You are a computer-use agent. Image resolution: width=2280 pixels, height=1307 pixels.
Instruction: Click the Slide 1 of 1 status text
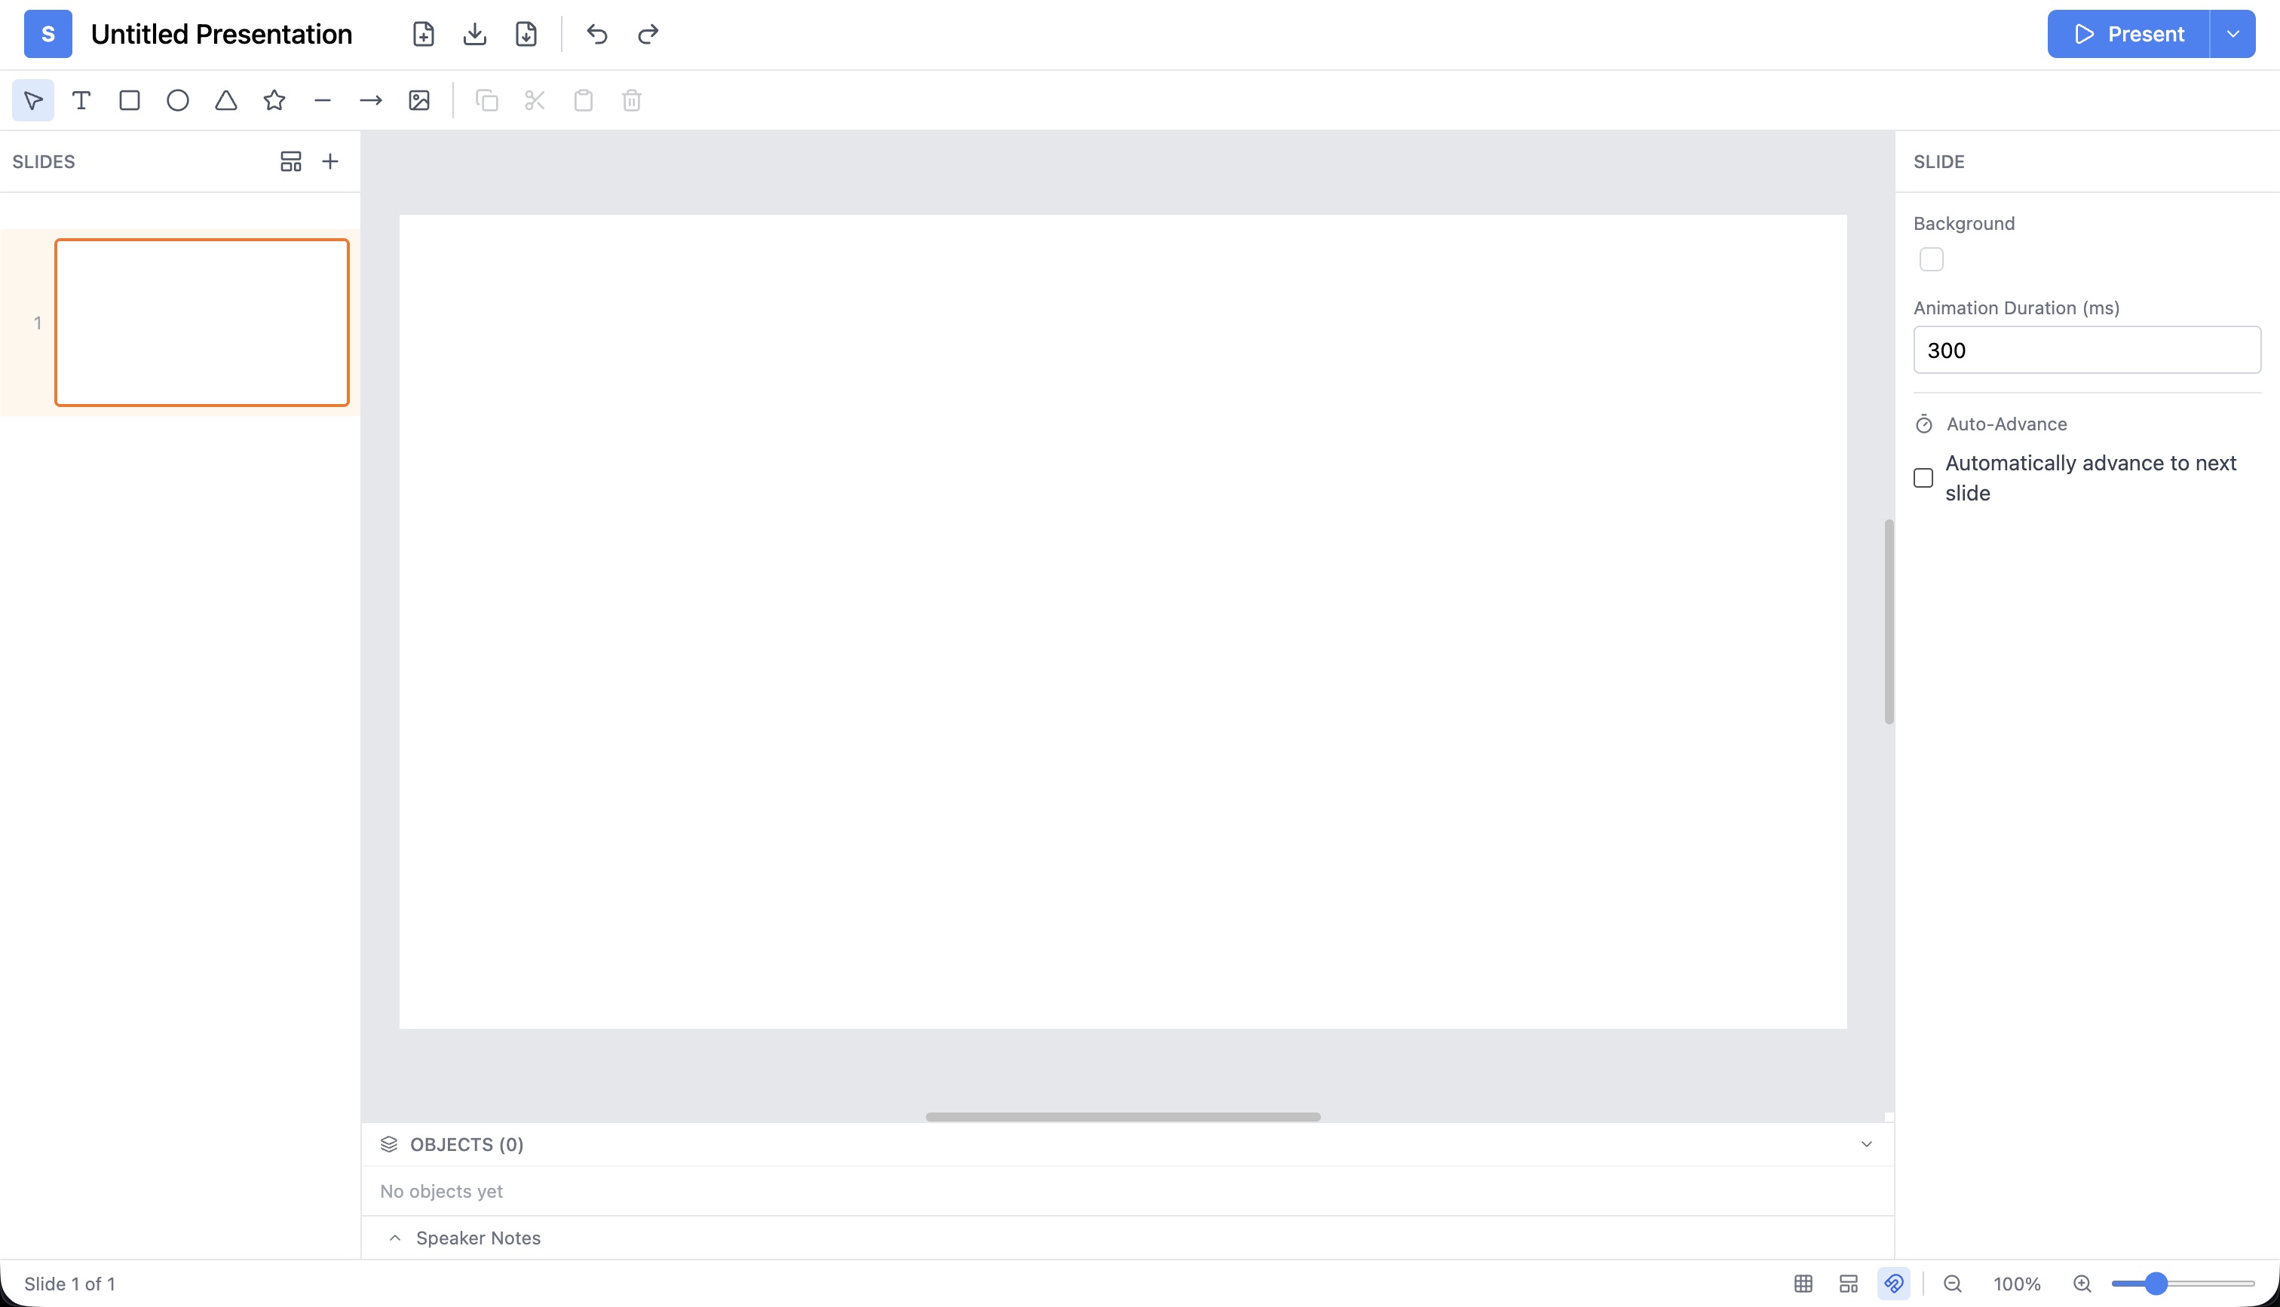point(70,1284)
